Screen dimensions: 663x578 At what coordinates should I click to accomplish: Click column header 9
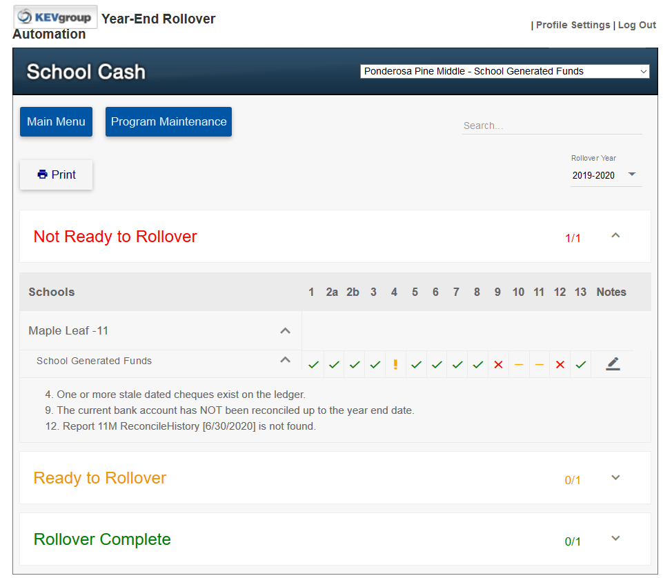click(497, 292)
